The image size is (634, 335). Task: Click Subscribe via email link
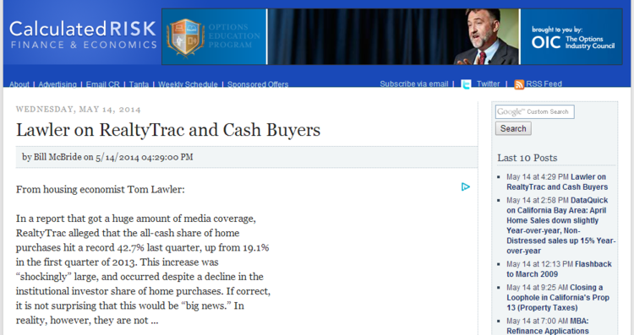(414, 84)
